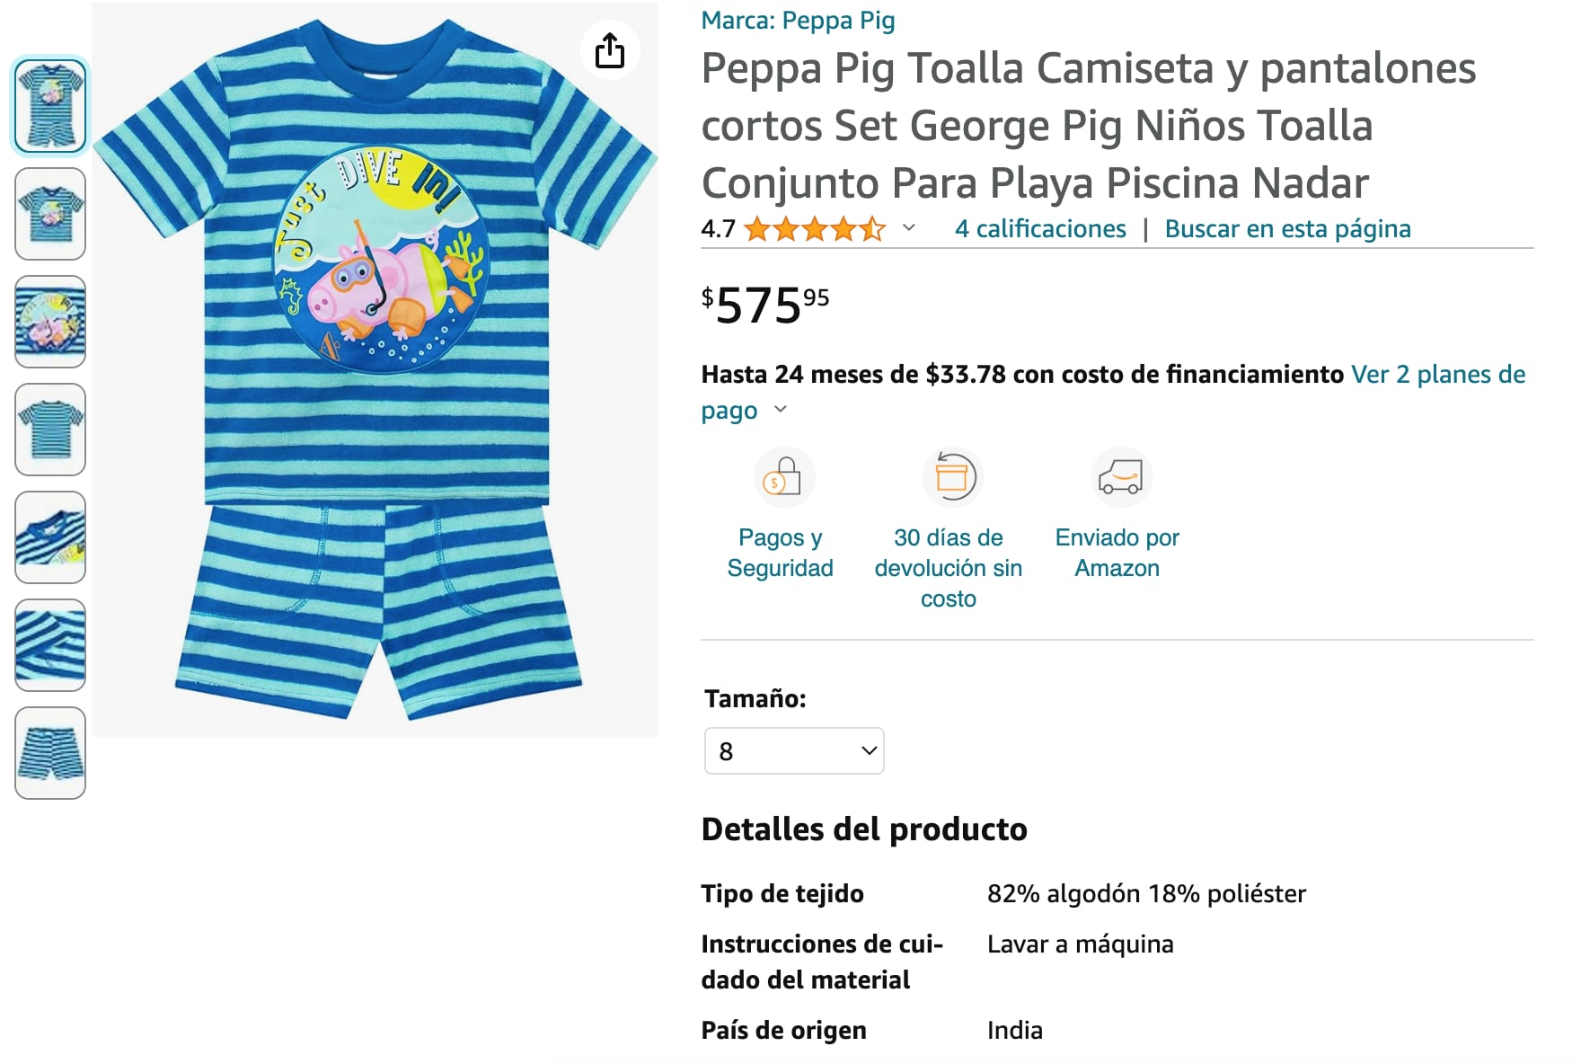Open the Tamaño size dropdown
The width and height of the screenshot is (1581, 1064).
(x=794, y=750)
